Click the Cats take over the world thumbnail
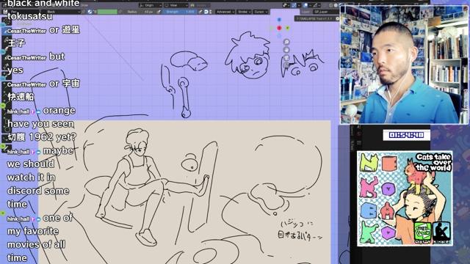The image size is (470, 264). 405,199
